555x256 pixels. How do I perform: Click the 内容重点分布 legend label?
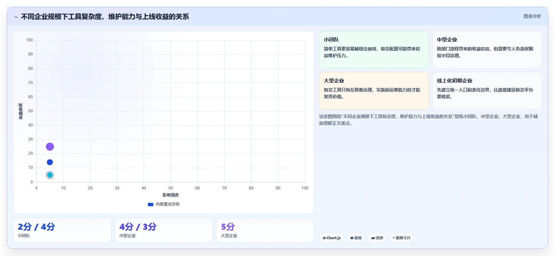167,204
